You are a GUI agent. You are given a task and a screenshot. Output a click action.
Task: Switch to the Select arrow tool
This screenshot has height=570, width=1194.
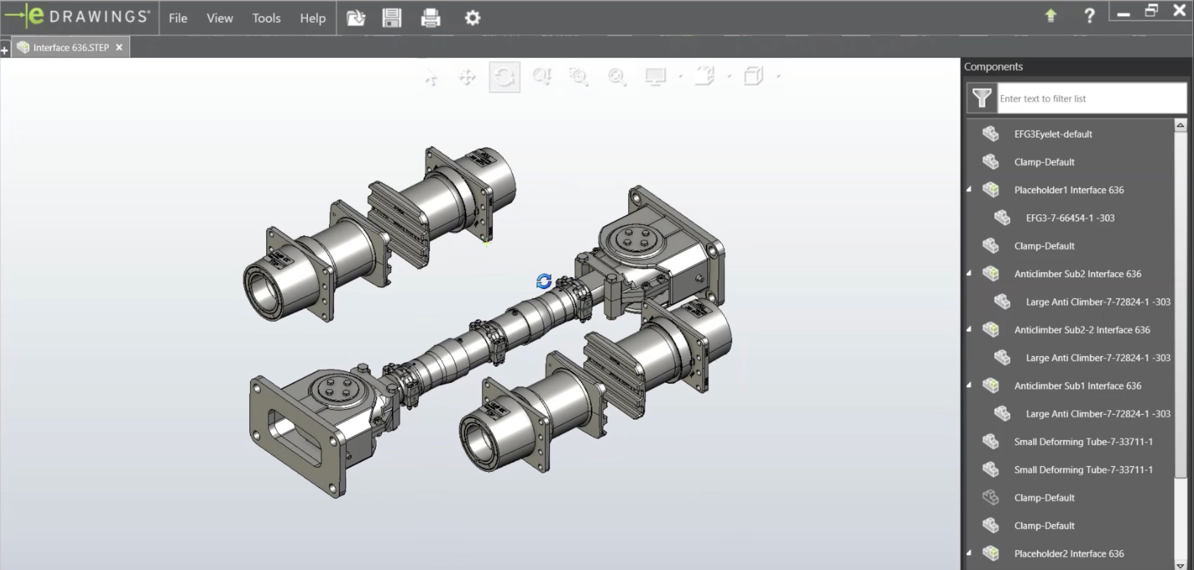click(432, 77)
